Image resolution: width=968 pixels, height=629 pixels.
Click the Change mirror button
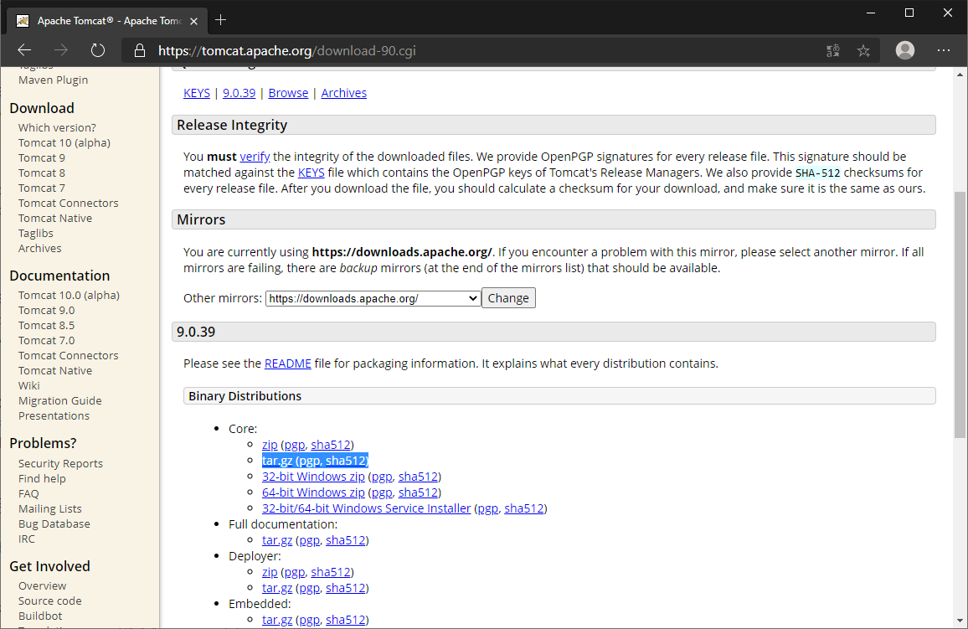pyautogui.click(x=508, y=298)
